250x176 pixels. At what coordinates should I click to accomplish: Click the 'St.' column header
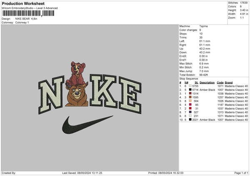(197, 83)
